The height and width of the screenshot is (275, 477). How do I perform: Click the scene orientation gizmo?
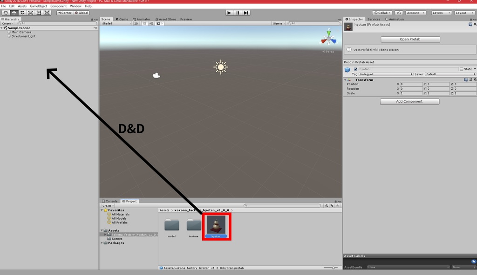(x=329, y=38)
